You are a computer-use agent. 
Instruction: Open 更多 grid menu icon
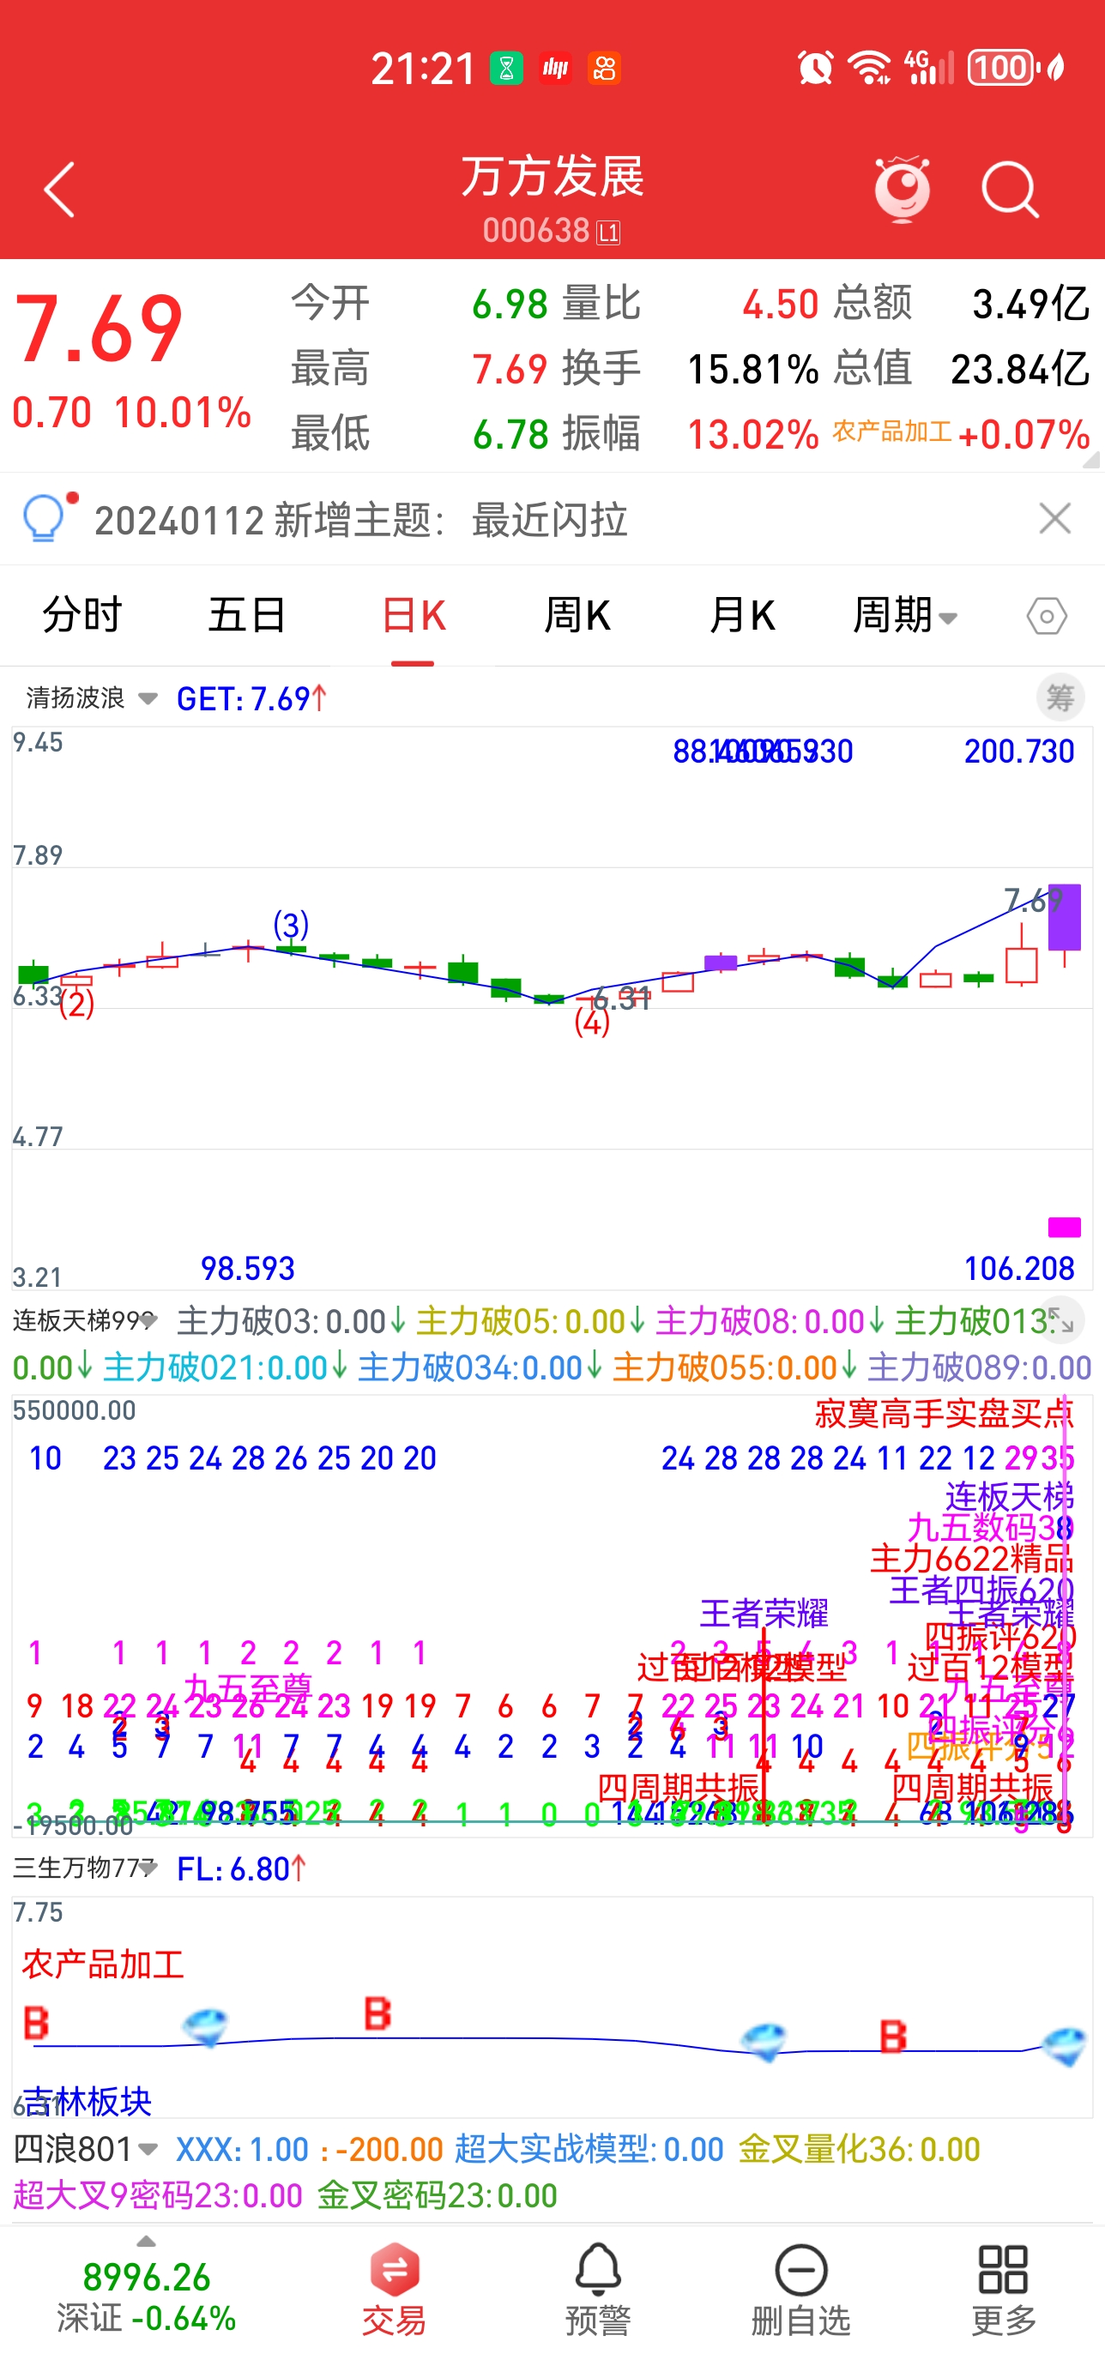(1004, 2289)
